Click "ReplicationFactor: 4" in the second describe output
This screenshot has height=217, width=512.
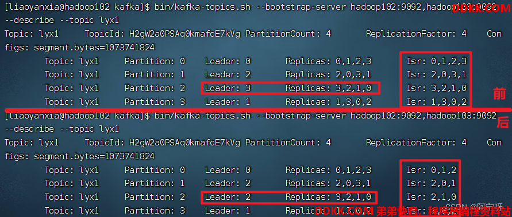(x=417, y=142)
